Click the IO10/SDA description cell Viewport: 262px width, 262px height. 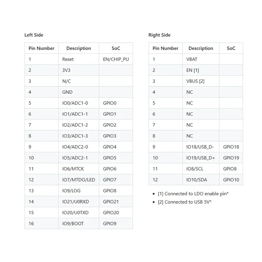[x=201, y=179]
